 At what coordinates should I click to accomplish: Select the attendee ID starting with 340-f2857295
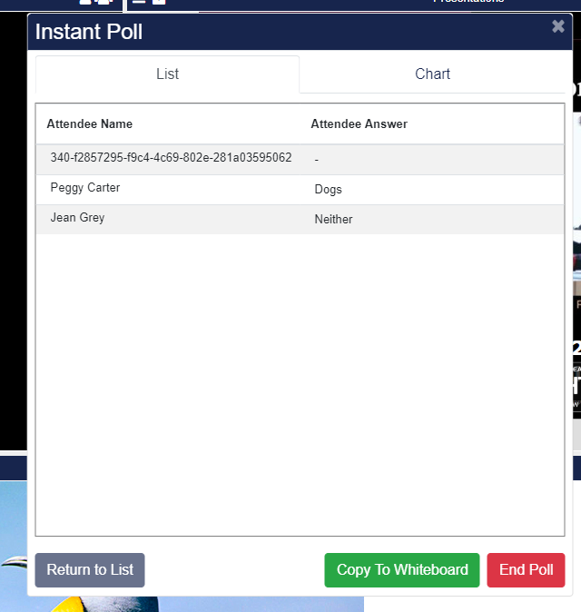171,158
